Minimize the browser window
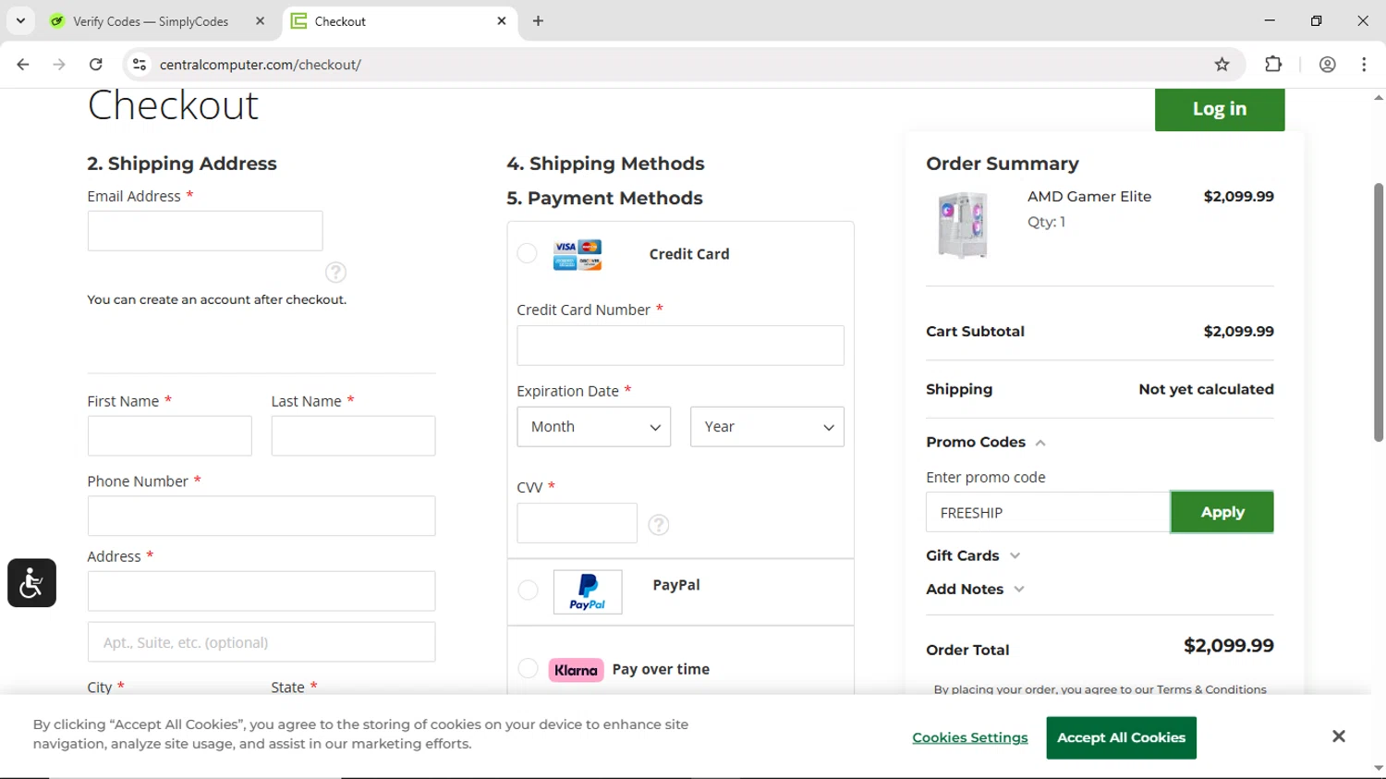The image size is (1386, 779). coord(1270,20)
